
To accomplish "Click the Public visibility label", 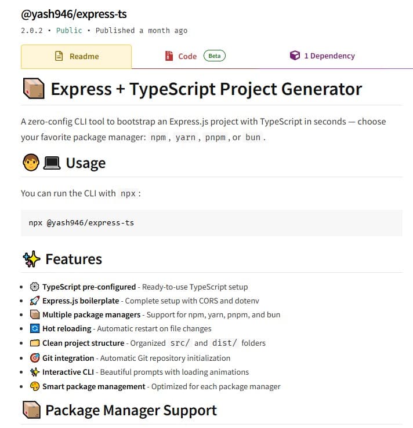I will (69, 30).
